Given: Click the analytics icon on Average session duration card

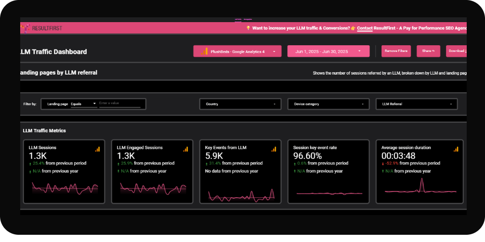Looking at the screenshot, I should (456, 149).
